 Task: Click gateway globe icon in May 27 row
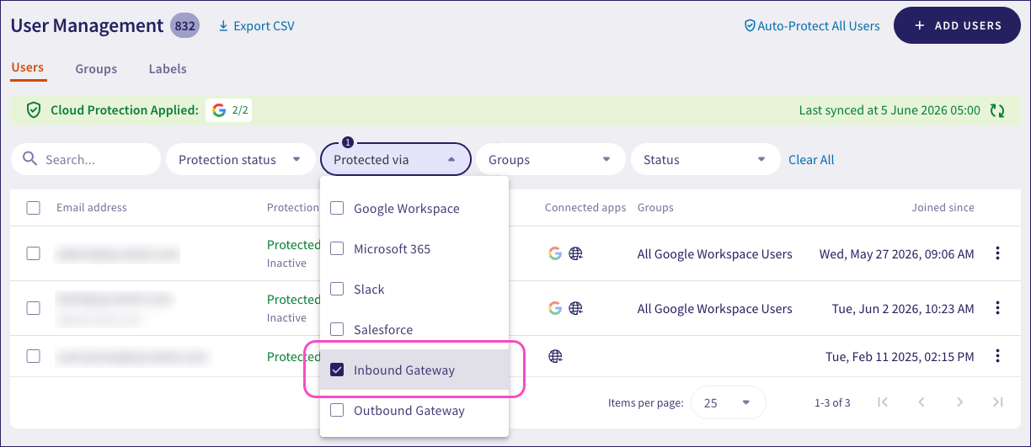click(x=576, y=253)
